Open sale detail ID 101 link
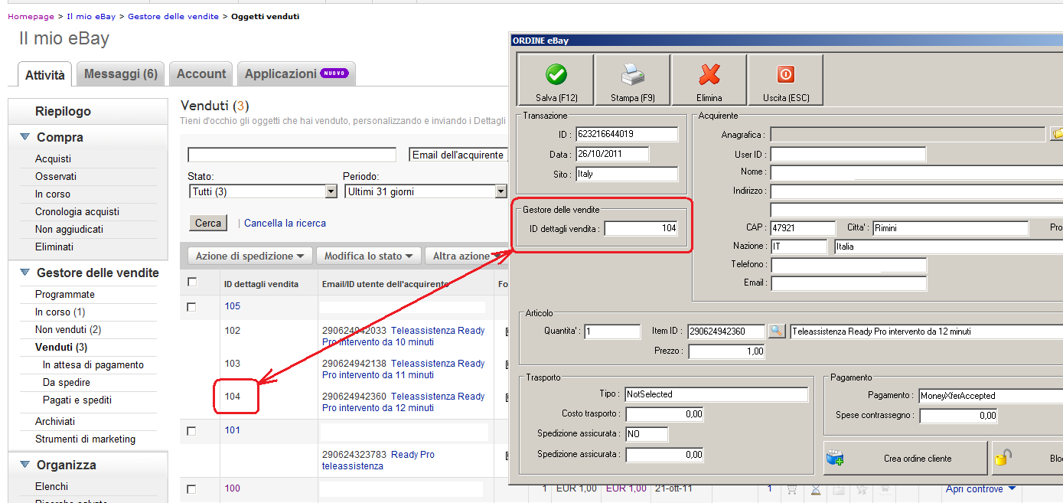 tap(232, 430)
